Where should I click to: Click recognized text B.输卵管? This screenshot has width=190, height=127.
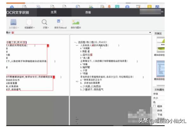(x=85, y=67)
